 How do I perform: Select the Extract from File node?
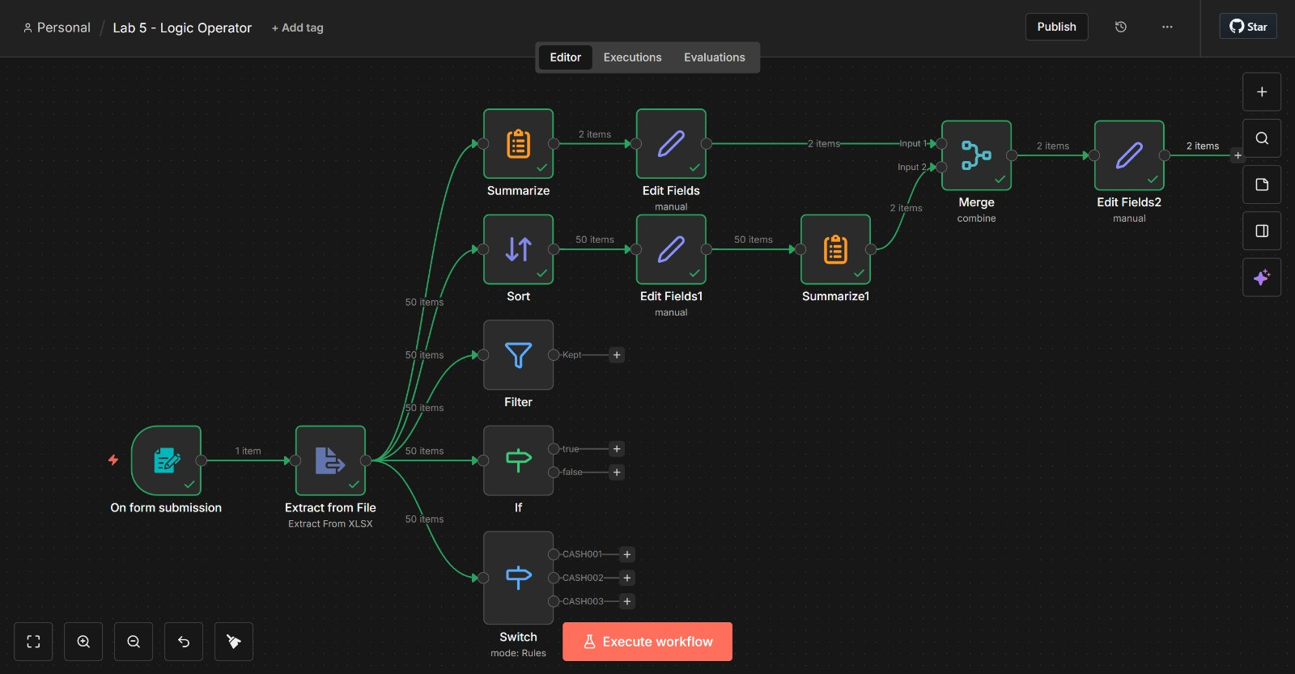[x=330, y=460]
